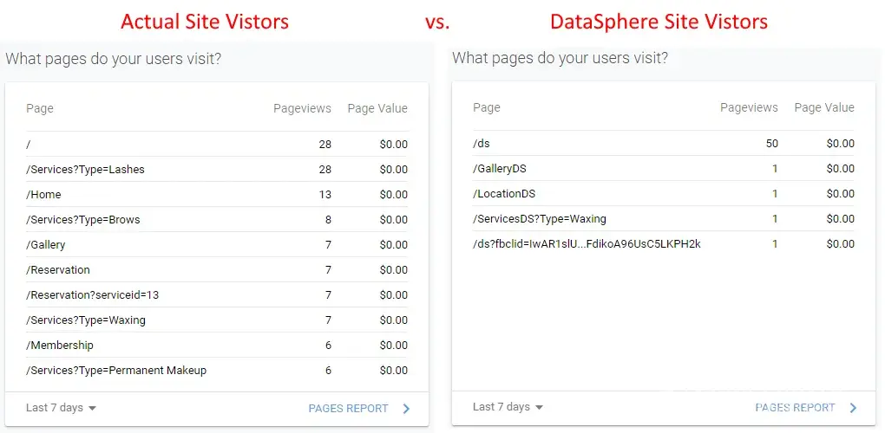This screenshot has height=433, width=885.
Task: Click the left PAGES REPORT chevron arrow
Action: click(407, 408)
